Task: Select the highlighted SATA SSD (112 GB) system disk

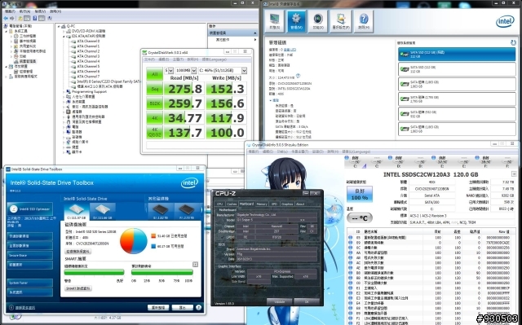Action: click(457, 54)
